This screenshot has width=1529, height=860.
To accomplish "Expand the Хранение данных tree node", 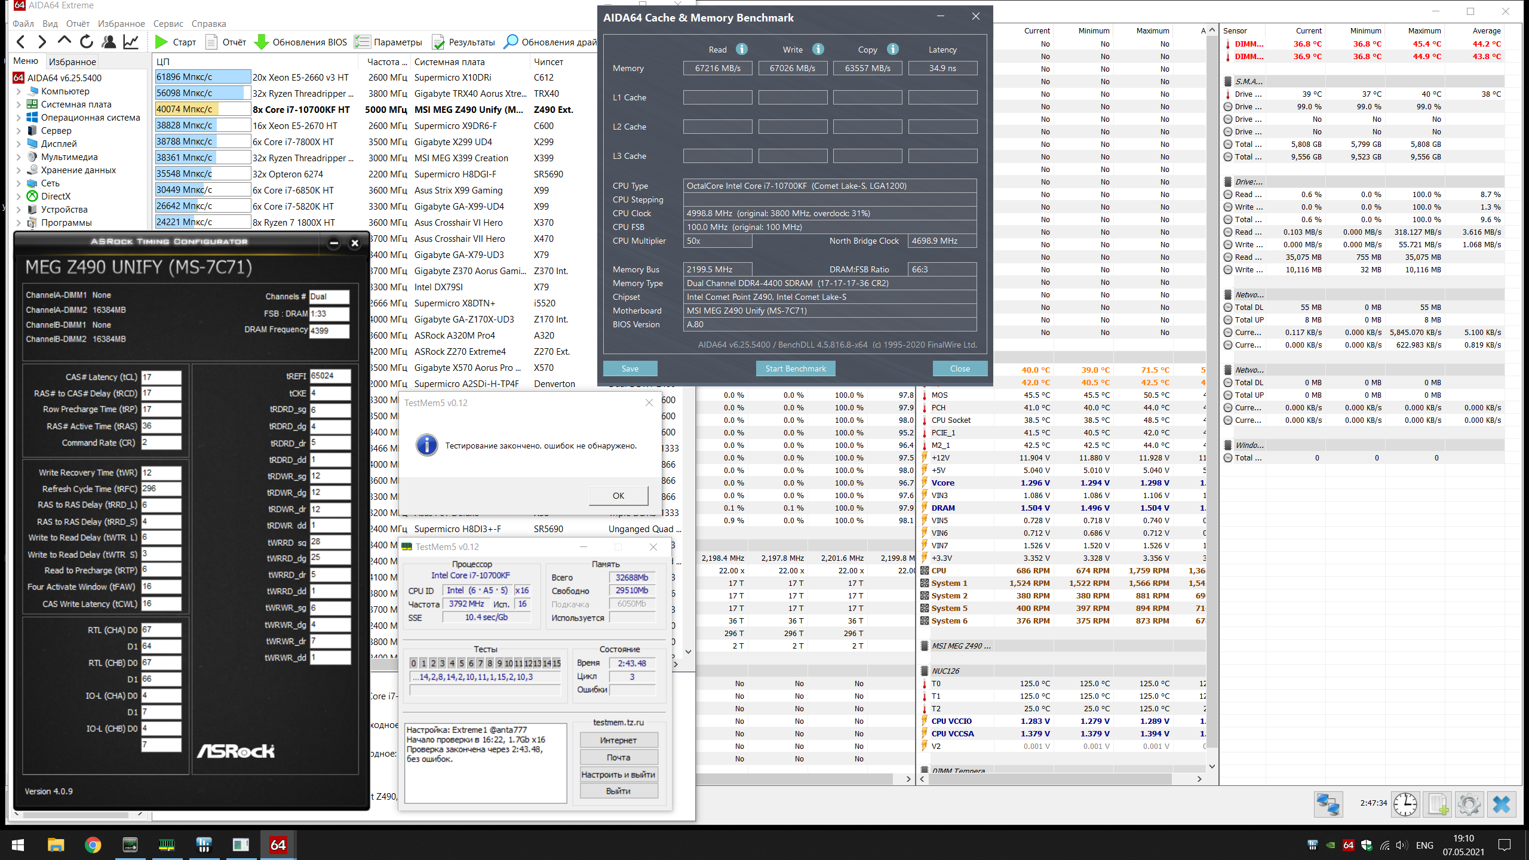I will (19, 170).
